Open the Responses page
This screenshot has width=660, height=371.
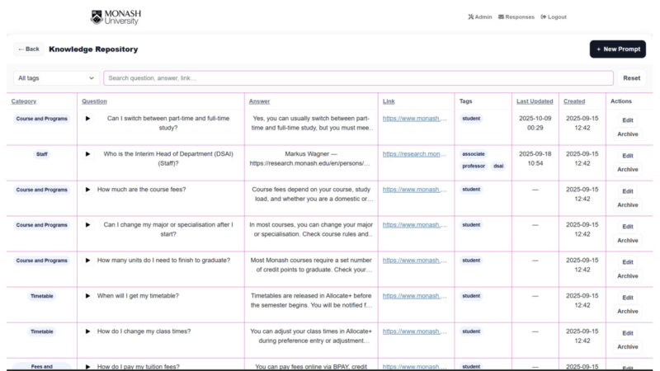point(516,16)
